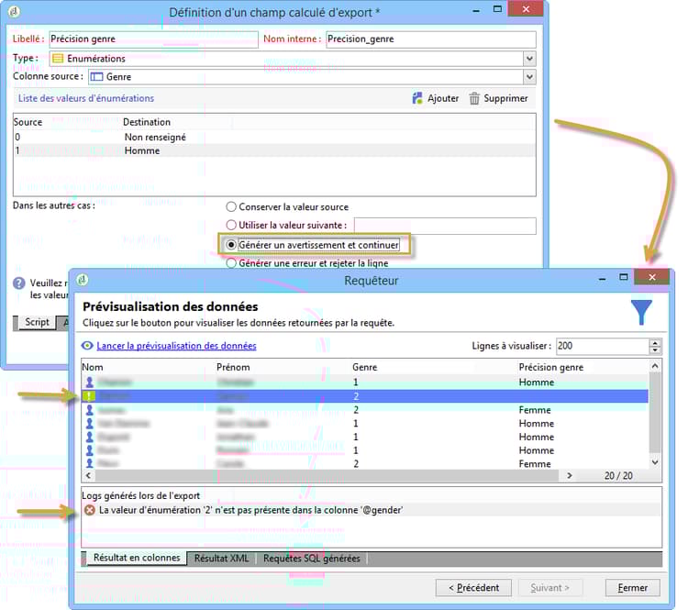
Task: Click the Source column header
Action: 28,122
